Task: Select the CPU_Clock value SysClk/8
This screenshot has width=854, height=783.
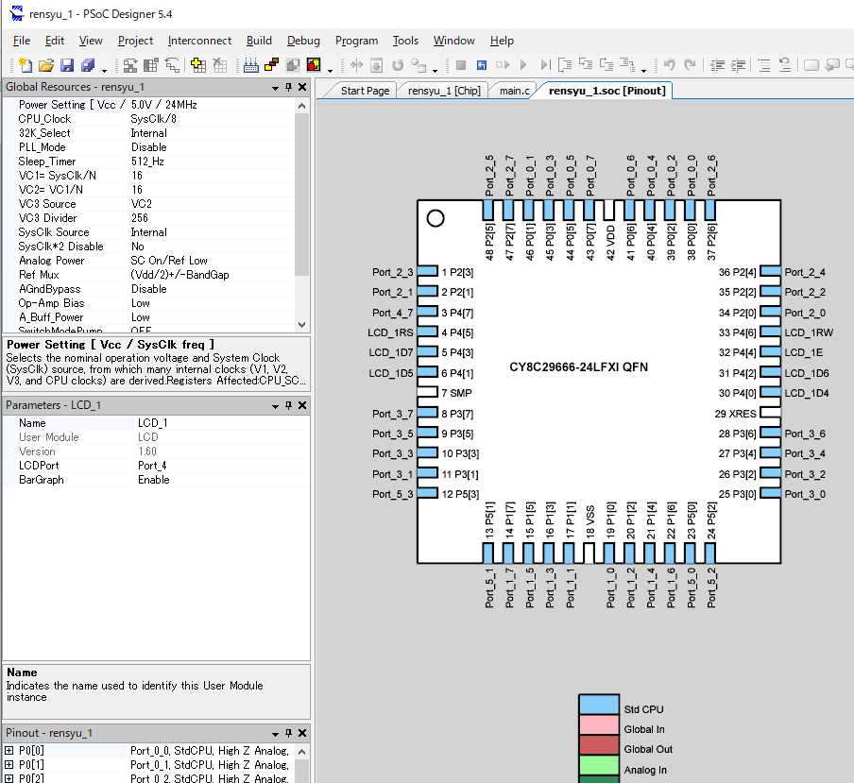Action: click(x=154, y=119)
